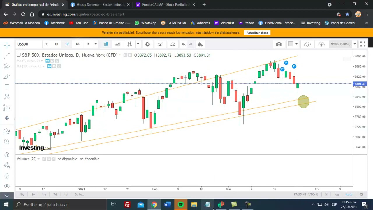Viewport: 373px width, 210px height.
Task: Open chart properties gear
Action: pyautogui.click(x=148, y=44)
